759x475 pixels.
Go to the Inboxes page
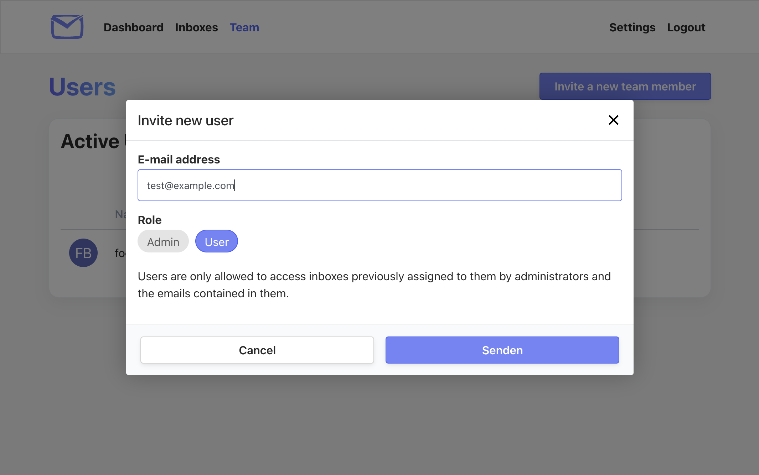point(196,27)
